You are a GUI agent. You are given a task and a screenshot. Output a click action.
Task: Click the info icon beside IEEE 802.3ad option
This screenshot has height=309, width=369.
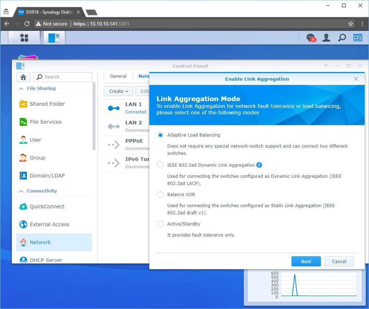[259, 165]
